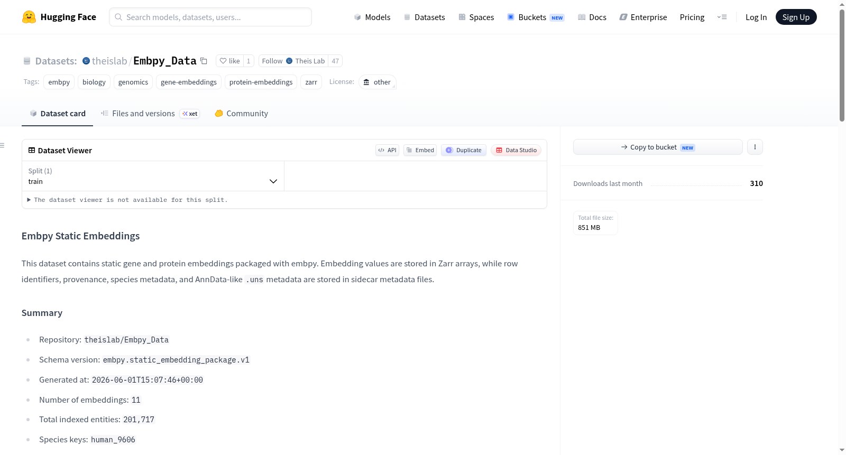Select the protein-embeddings tag
Viewport: 846px width, 455px height.
tap(261, 82)
